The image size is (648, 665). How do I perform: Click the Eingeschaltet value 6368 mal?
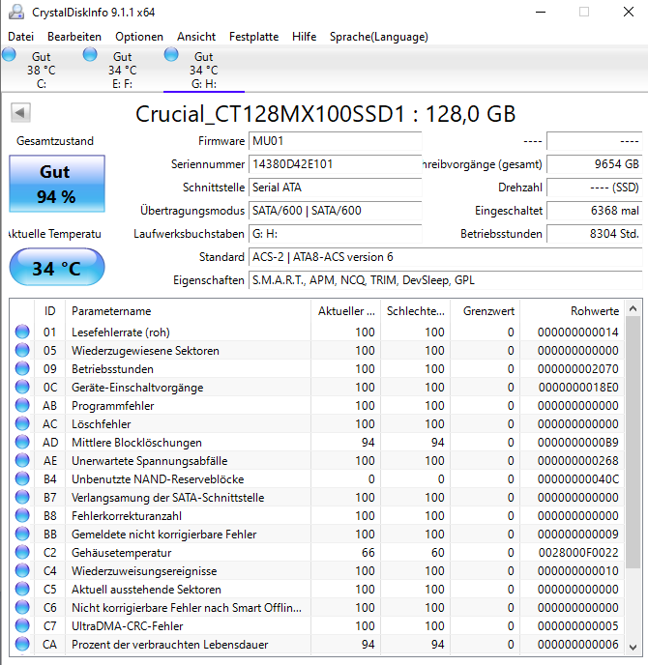(x=595, y=212)
